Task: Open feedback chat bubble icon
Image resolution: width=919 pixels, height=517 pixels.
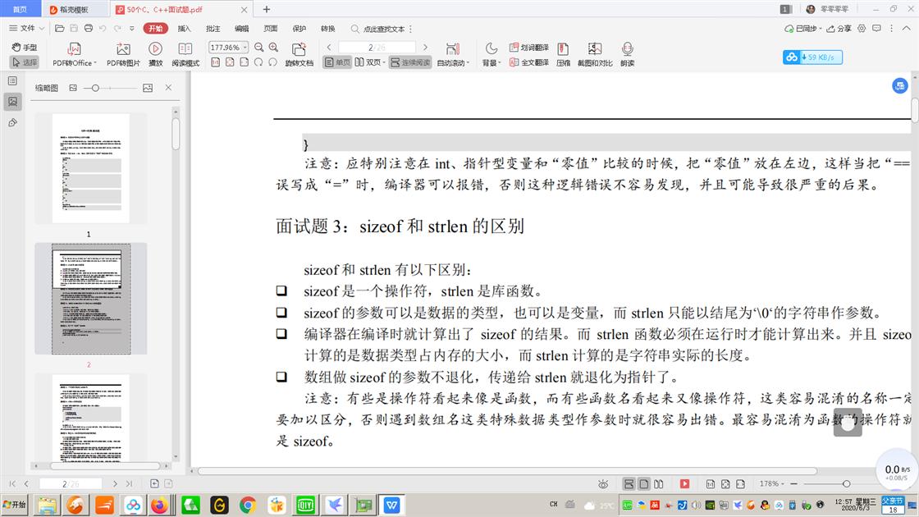Action: (x=876, y=28)
